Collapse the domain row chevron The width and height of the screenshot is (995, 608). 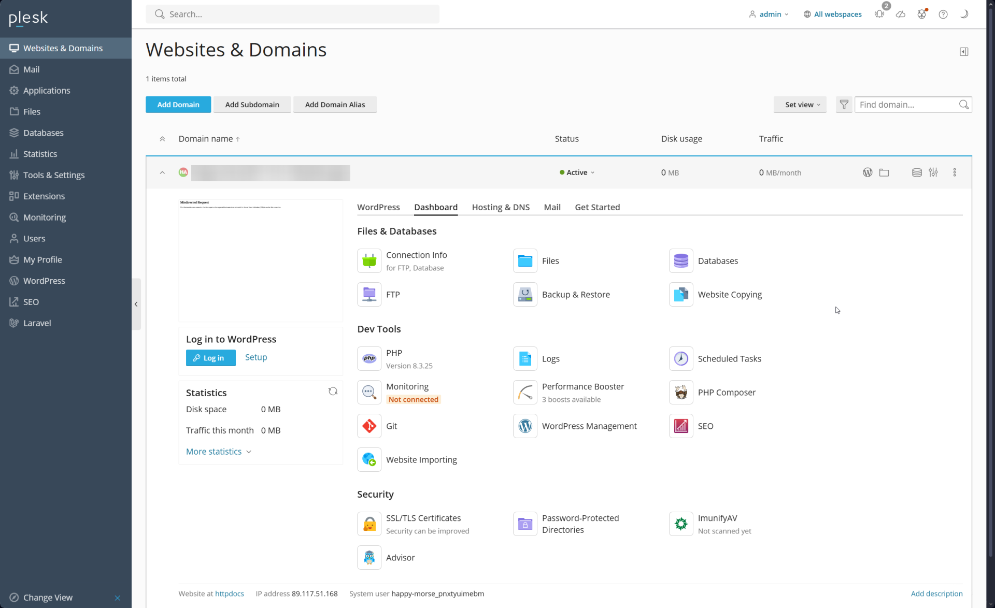[x=162, y=172]
